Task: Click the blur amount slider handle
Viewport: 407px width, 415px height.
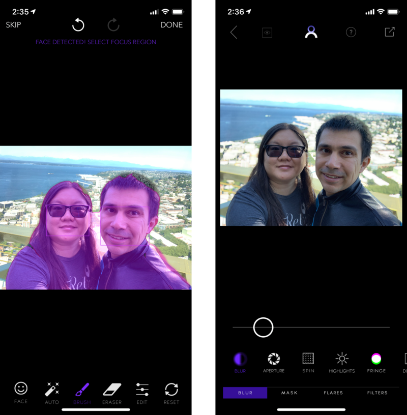Action: coord(264,328)
